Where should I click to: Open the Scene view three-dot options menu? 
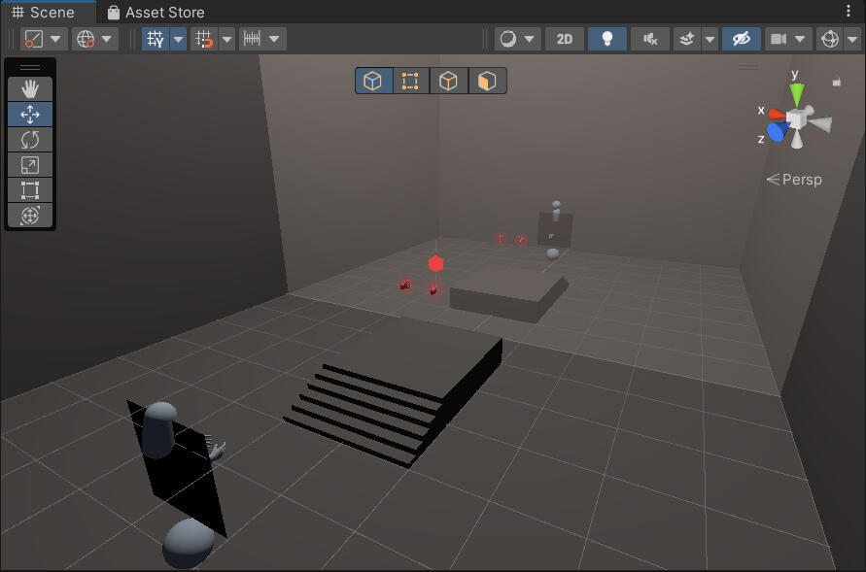click(849, 12)
